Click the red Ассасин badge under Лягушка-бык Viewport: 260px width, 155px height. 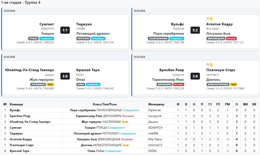[231, 38]
